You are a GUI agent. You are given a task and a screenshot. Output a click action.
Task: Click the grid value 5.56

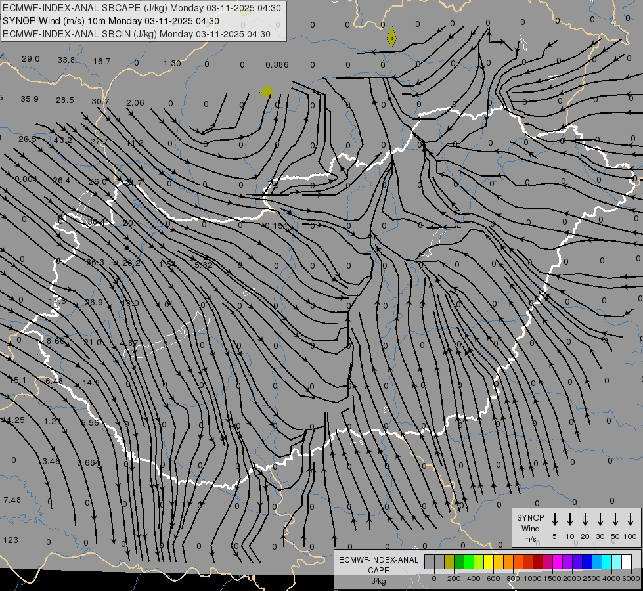pos(90,422)
